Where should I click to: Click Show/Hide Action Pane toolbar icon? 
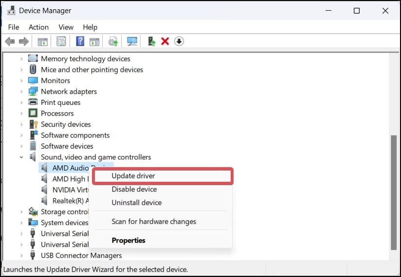click(94, 42)
